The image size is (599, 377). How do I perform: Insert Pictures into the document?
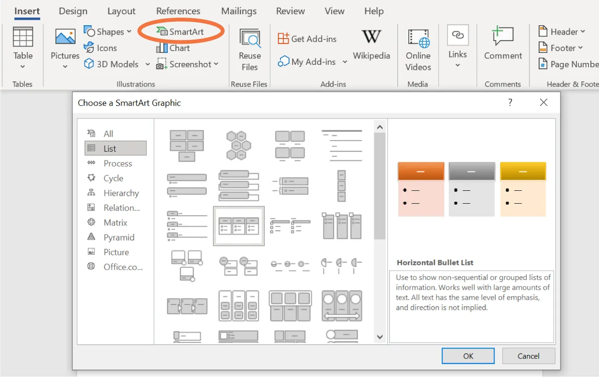tap(64, 46)
